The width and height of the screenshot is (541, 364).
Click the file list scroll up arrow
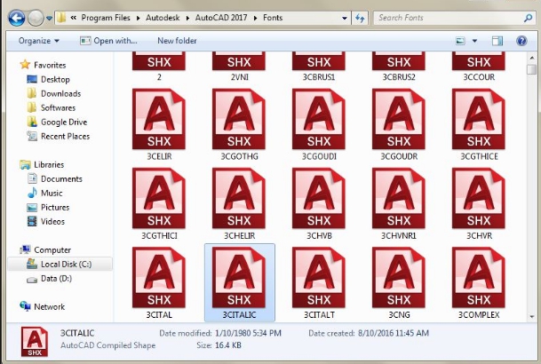coord(532,58)
